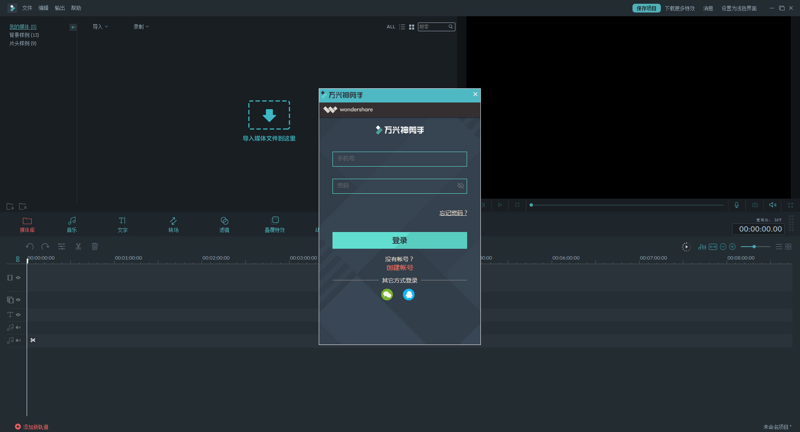The height and width of the screenshot is (432, 800).
Task: Click the delete folder icon
Action: click(x=23, y=206)
